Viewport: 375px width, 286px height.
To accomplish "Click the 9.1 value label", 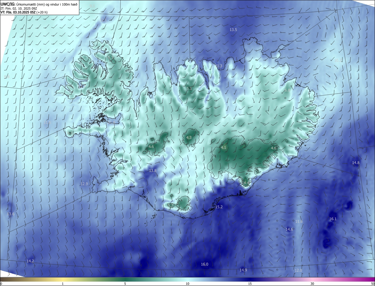I will coord(93,6).
